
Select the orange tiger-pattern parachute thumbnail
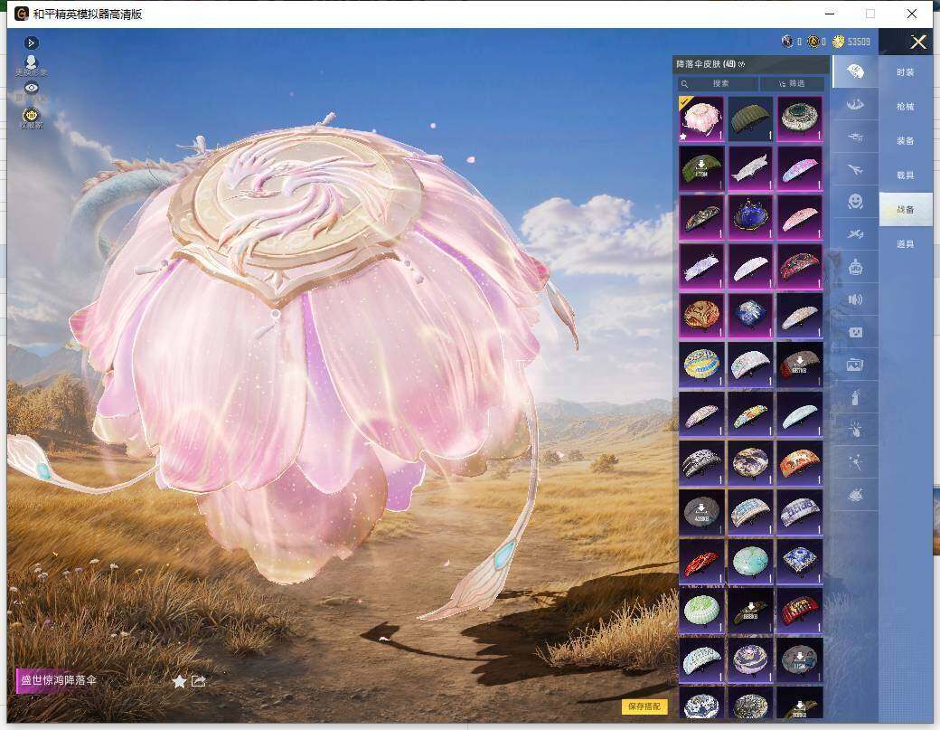click(x=800, y=463)
